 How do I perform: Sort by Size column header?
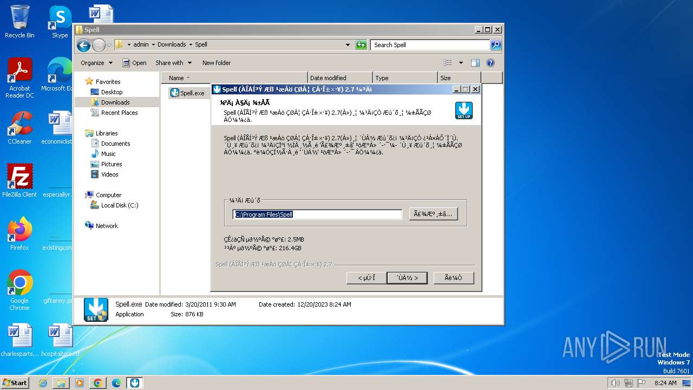pos(459,78)
